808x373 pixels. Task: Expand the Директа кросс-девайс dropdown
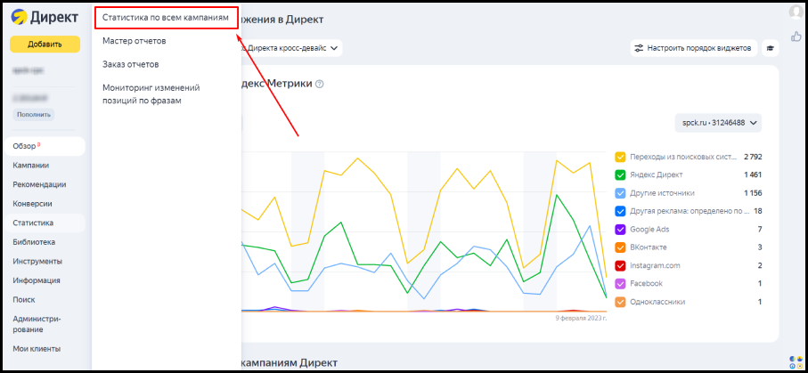(x=291, y=48)
